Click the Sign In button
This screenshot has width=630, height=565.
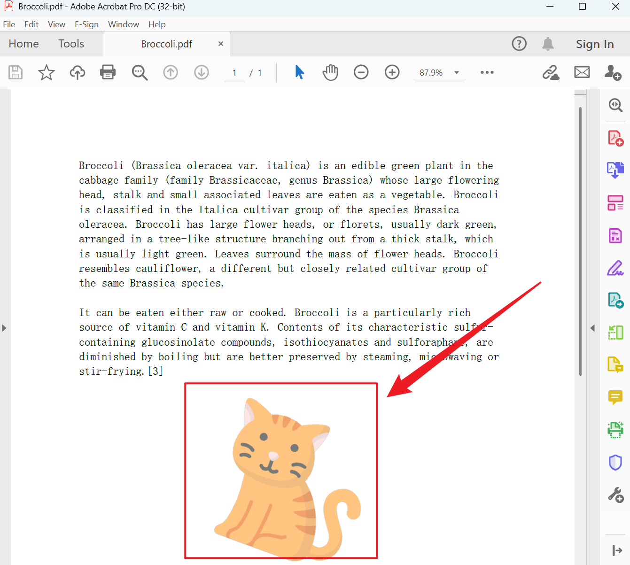pyautogui.click(x=595, y=44)
